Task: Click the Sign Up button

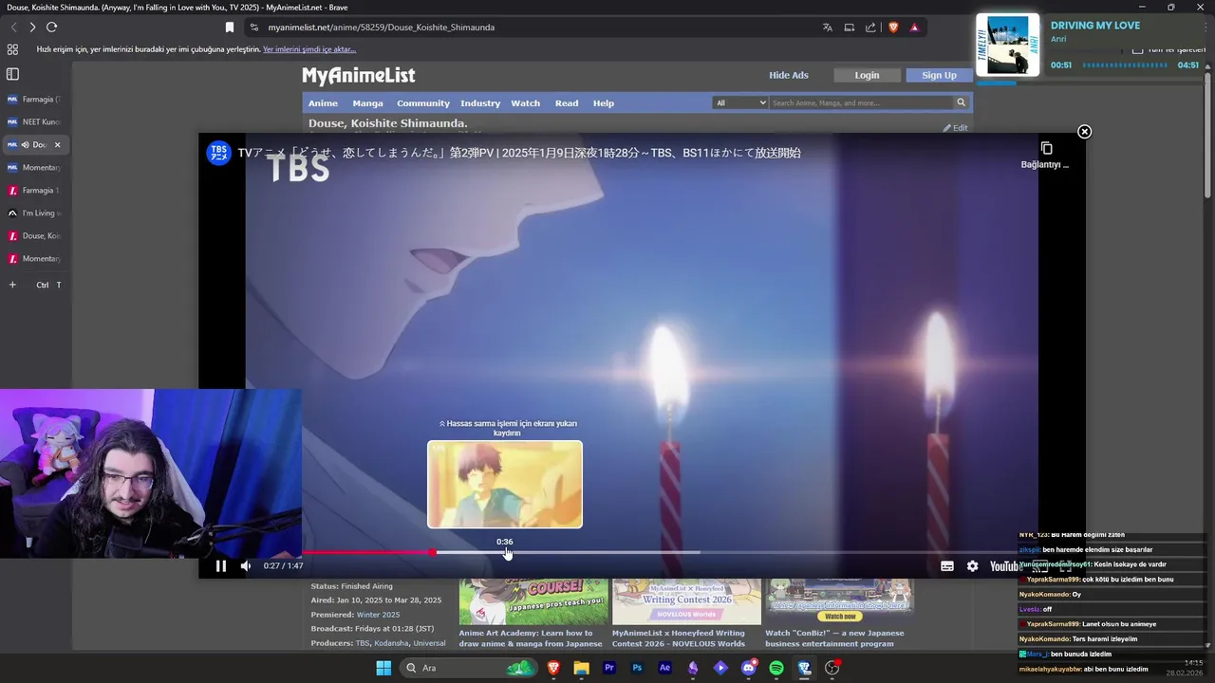Action: pyautogui.click(x=939, y=75)
